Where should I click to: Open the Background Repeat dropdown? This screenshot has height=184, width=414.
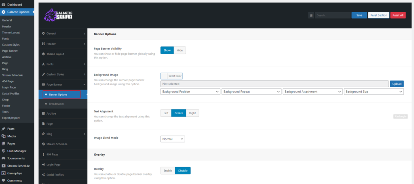251,92
